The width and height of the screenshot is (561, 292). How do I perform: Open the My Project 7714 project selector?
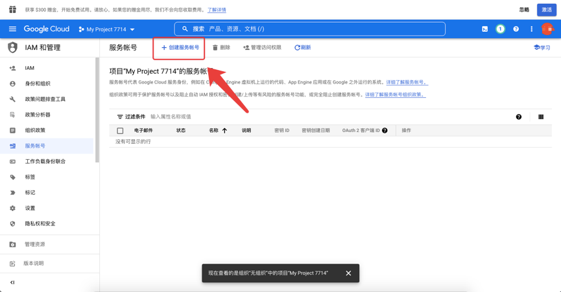tap(106, 29)
